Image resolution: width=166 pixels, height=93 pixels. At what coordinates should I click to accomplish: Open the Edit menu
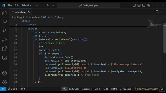click(17, 5)
